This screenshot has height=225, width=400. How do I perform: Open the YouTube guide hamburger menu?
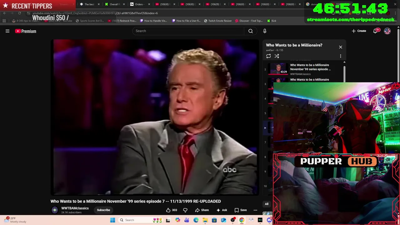point(7,31)
